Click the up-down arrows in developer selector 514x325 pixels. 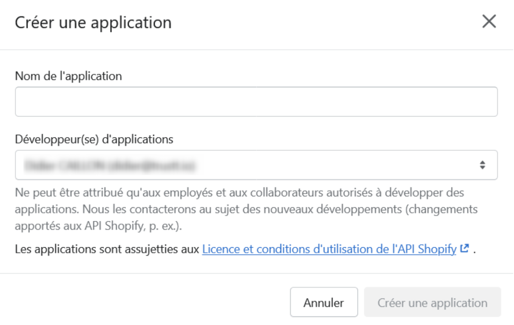482,165
